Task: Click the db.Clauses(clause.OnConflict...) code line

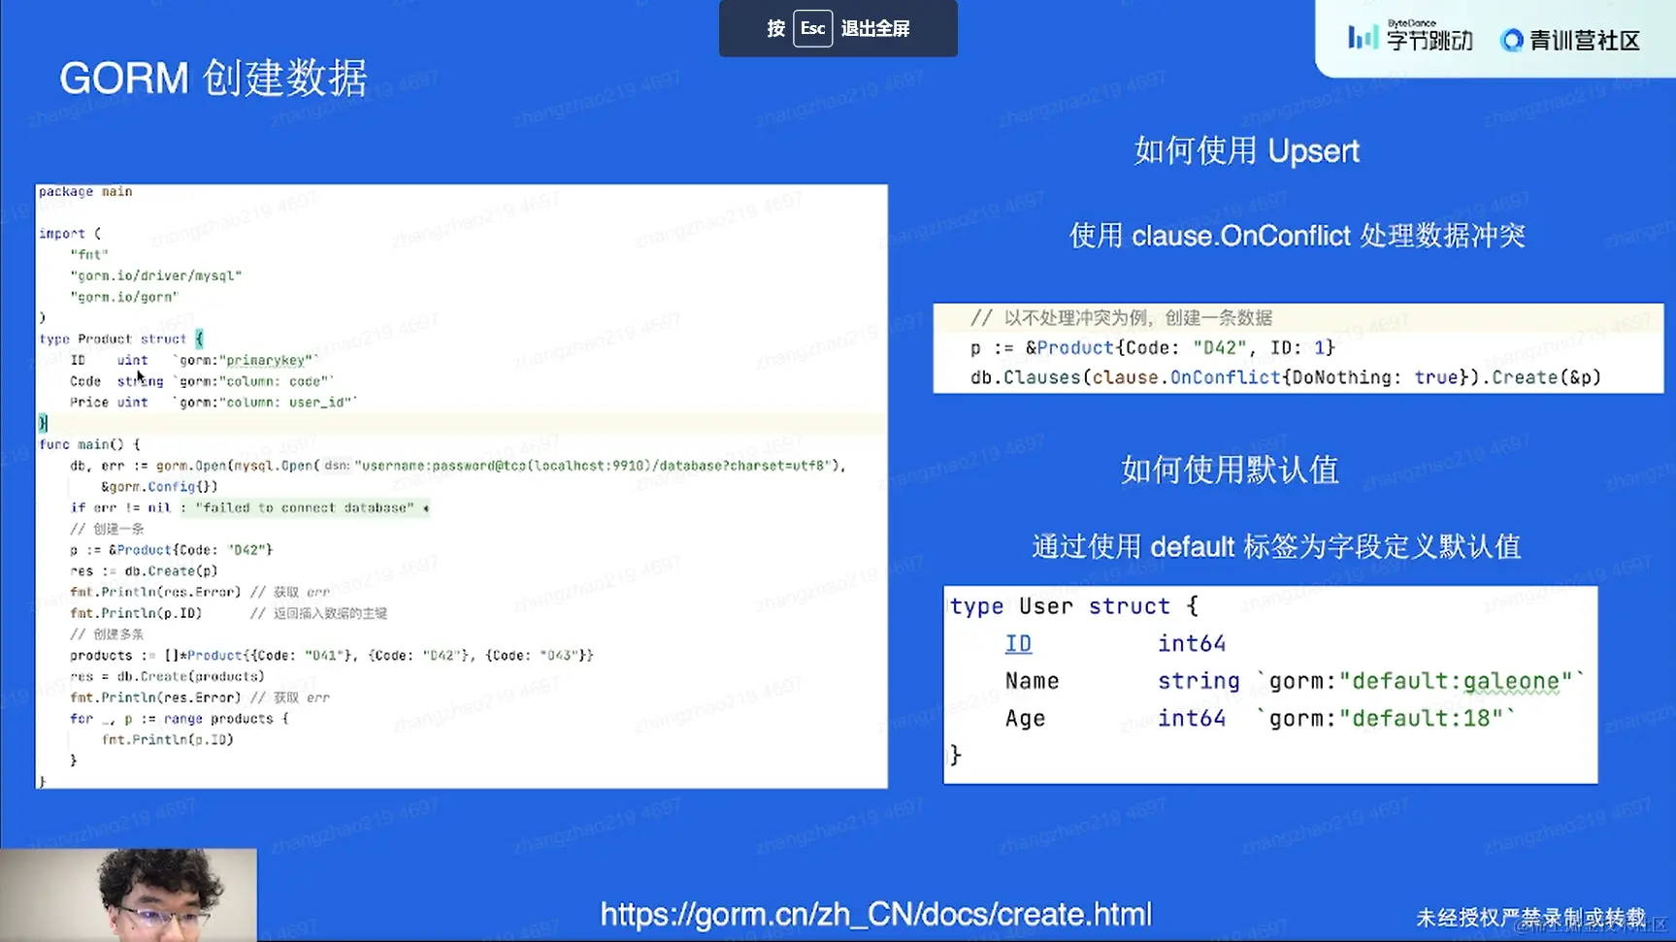Action: coord(1286,377)
